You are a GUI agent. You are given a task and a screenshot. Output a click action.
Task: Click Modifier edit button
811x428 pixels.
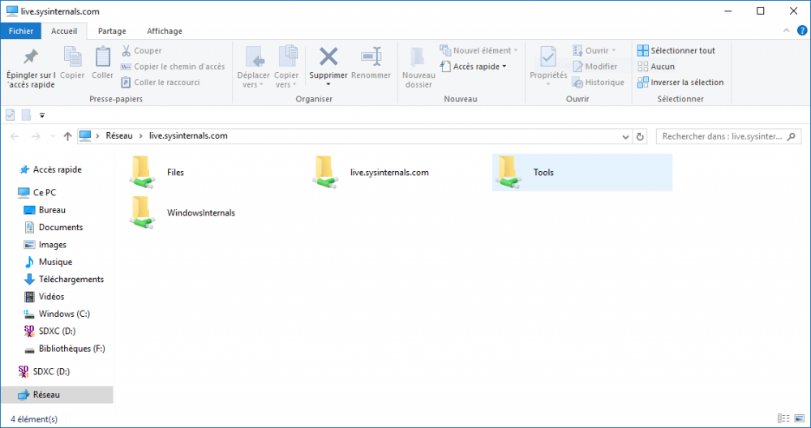pyautogui.click(x=594, y=66)
